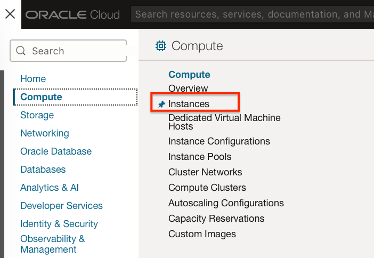
Task: Open Instance Configurations
Action: pos(219,141)
